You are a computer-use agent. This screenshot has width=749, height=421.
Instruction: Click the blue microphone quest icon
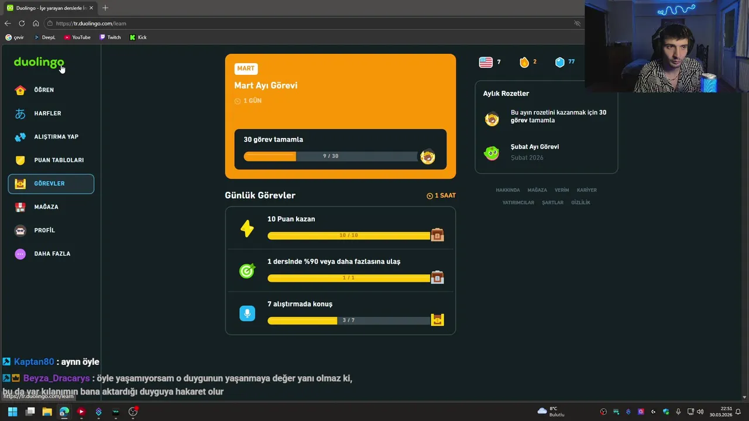tap(247, 313)
